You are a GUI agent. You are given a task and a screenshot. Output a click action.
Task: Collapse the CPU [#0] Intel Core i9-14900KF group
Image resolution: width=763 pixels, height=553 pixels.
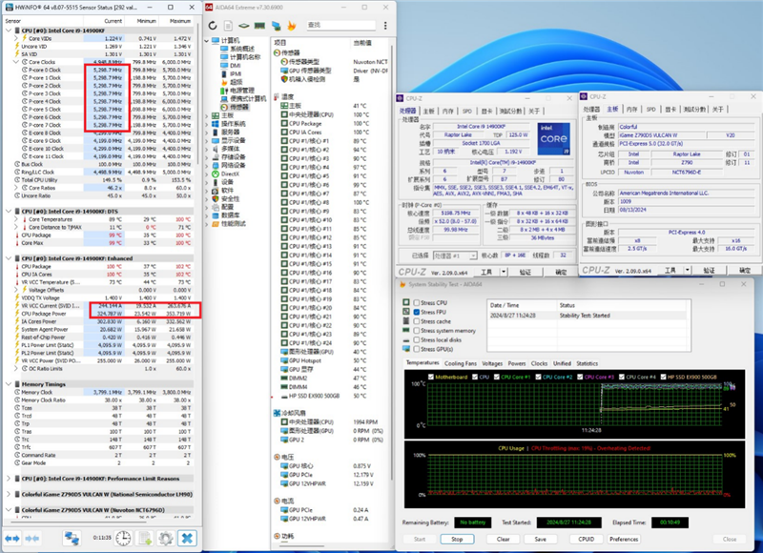point(9,31)
